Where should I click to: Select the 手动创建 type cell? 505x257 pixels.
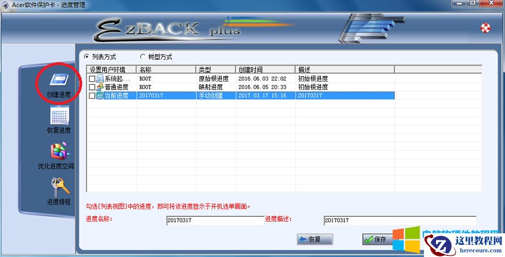pyautogui.click(x=211, y=95)
